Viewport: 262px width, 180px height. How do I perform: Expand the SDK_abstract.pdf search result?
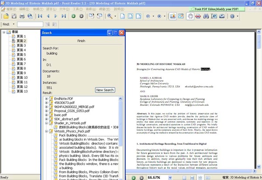(x=46, y=119)
